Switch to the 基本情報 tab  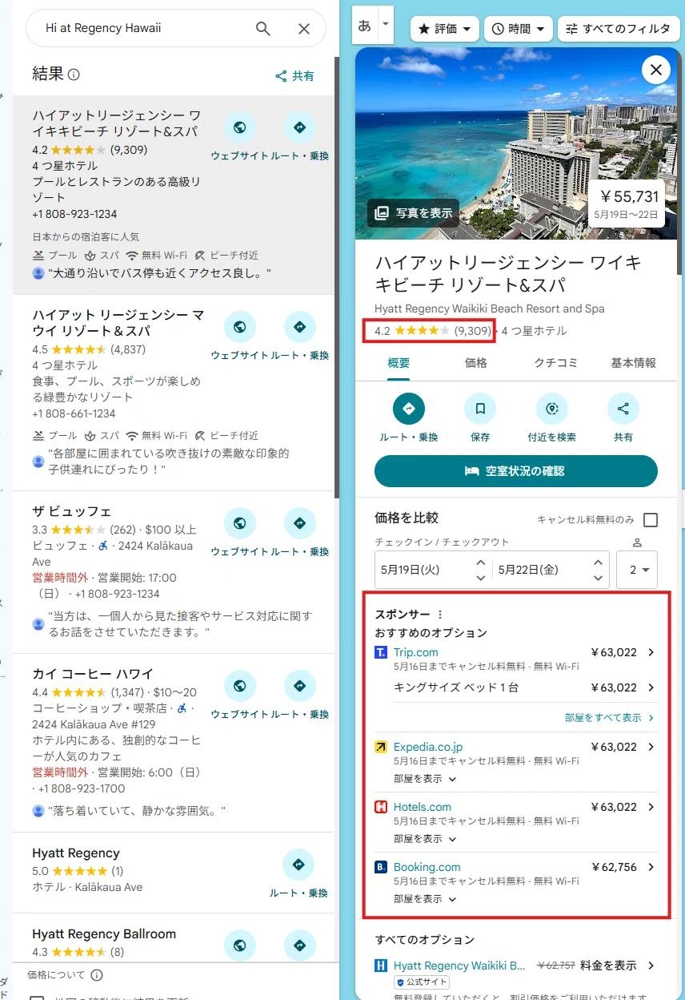coord(633,363)
